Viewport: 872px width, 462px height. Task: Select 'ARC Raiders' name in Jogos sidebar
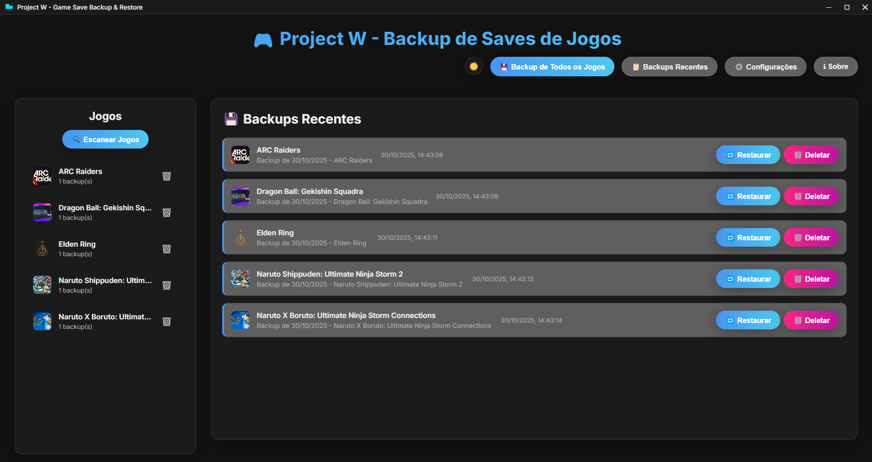tap(80, 171)
